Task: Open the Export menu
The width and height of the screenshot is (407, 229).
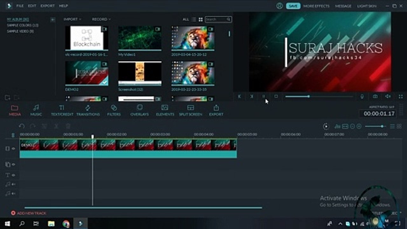Action: click(x=47, y=6)
